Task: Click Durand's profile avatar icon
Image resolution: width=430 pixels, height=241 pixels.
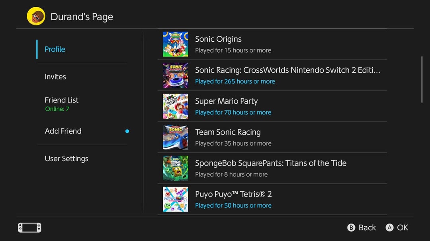Action: [36, 17]
